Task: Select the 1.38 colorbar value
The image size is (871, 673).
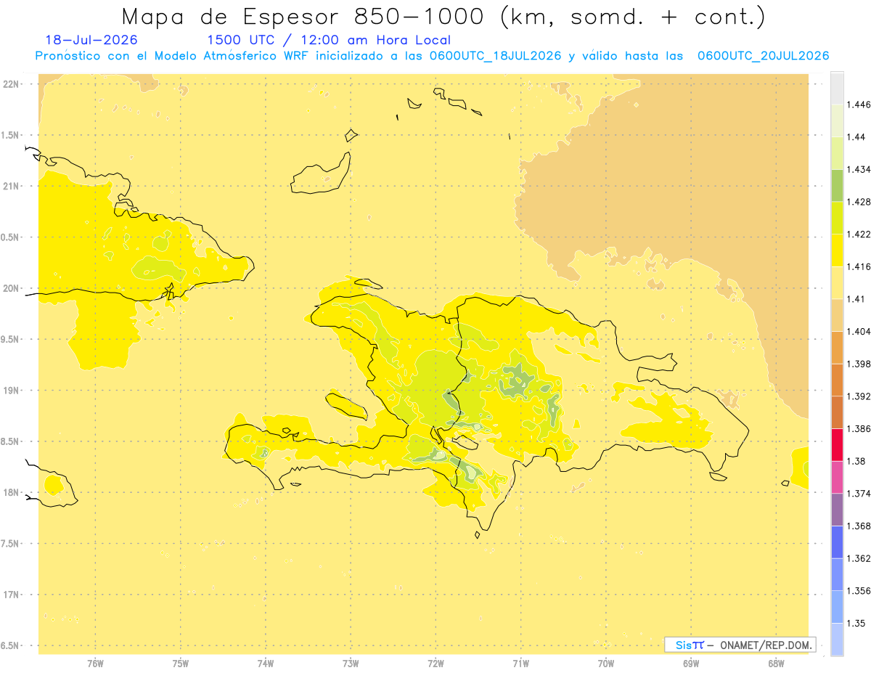Action: pyautogui.click(x=856, y=461)
